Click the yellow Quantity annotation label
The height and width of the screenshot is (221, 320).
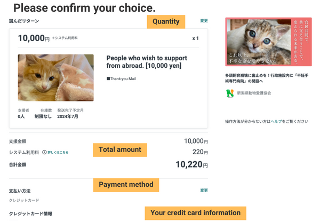point(165,21)
